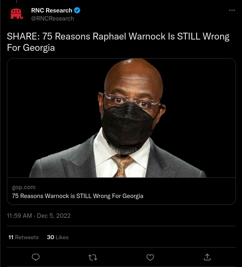View the 11 Retweets list
242x267 pixels.
tap(23, 237)
